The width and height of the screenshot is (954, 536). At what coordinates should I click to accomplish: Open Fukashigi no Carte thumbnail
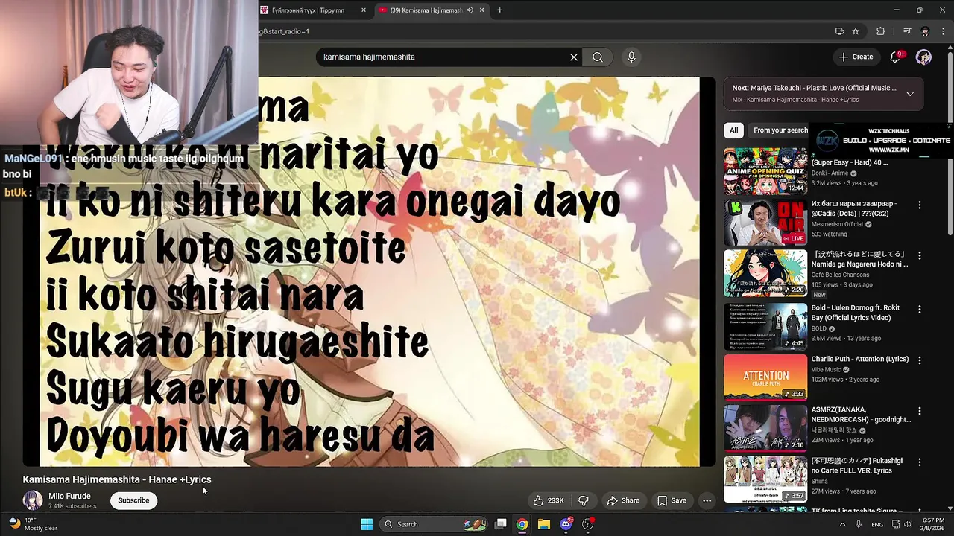pos(765,479)
